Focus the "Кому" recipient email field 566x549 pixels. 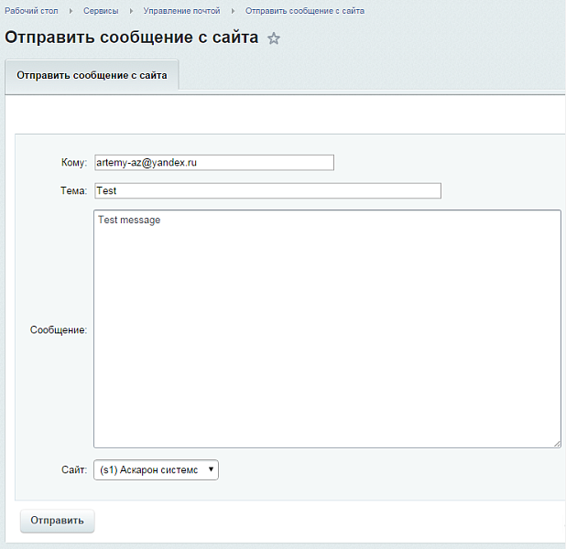pos(213,162)
